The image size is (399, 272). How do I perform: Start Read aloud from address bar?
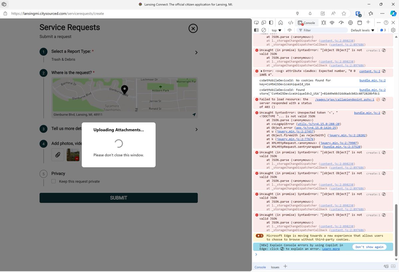[333, 14]
